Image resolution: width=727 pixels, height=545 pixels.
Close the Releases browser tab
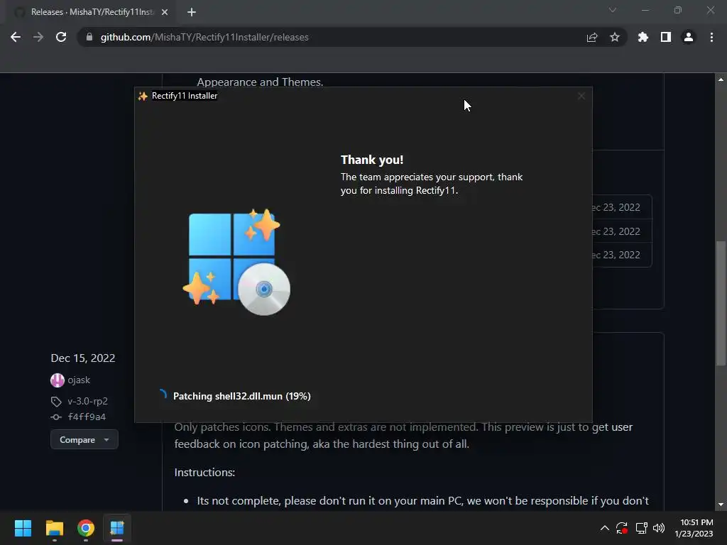point(165,12)
